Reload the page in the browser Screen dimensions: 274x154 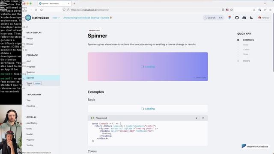(36, 10)
